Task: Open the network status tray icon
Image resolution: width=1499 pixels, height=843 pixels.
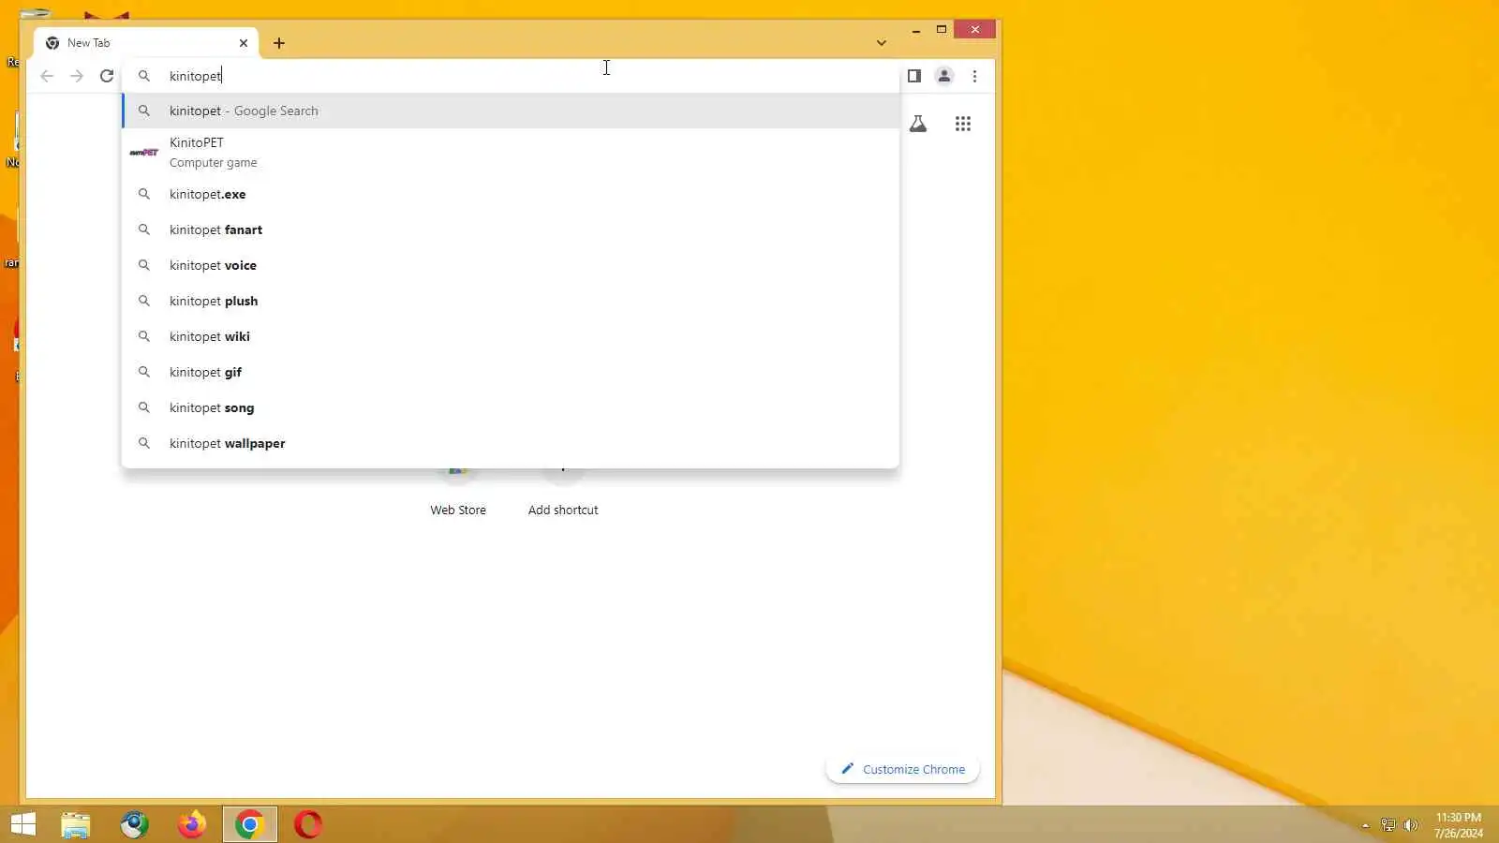Action: pos(1388,825)
